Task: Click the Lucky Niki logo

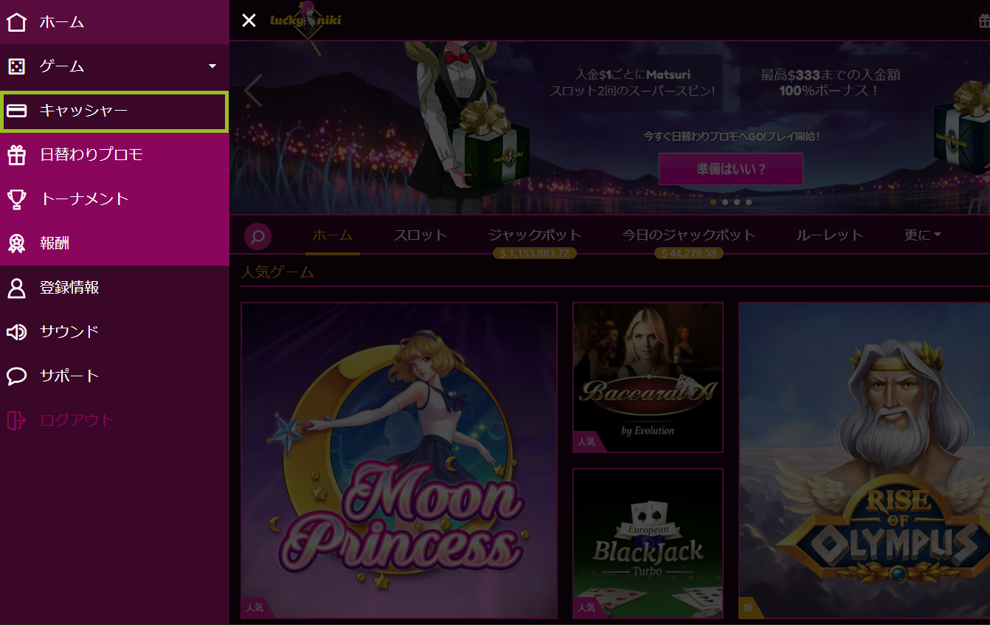Action: (x=305, y=22)
